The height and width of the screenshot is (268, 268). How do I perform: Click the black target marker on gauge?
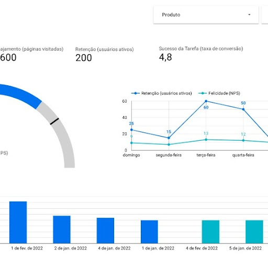pyautogui.click(x=54, y=121)
